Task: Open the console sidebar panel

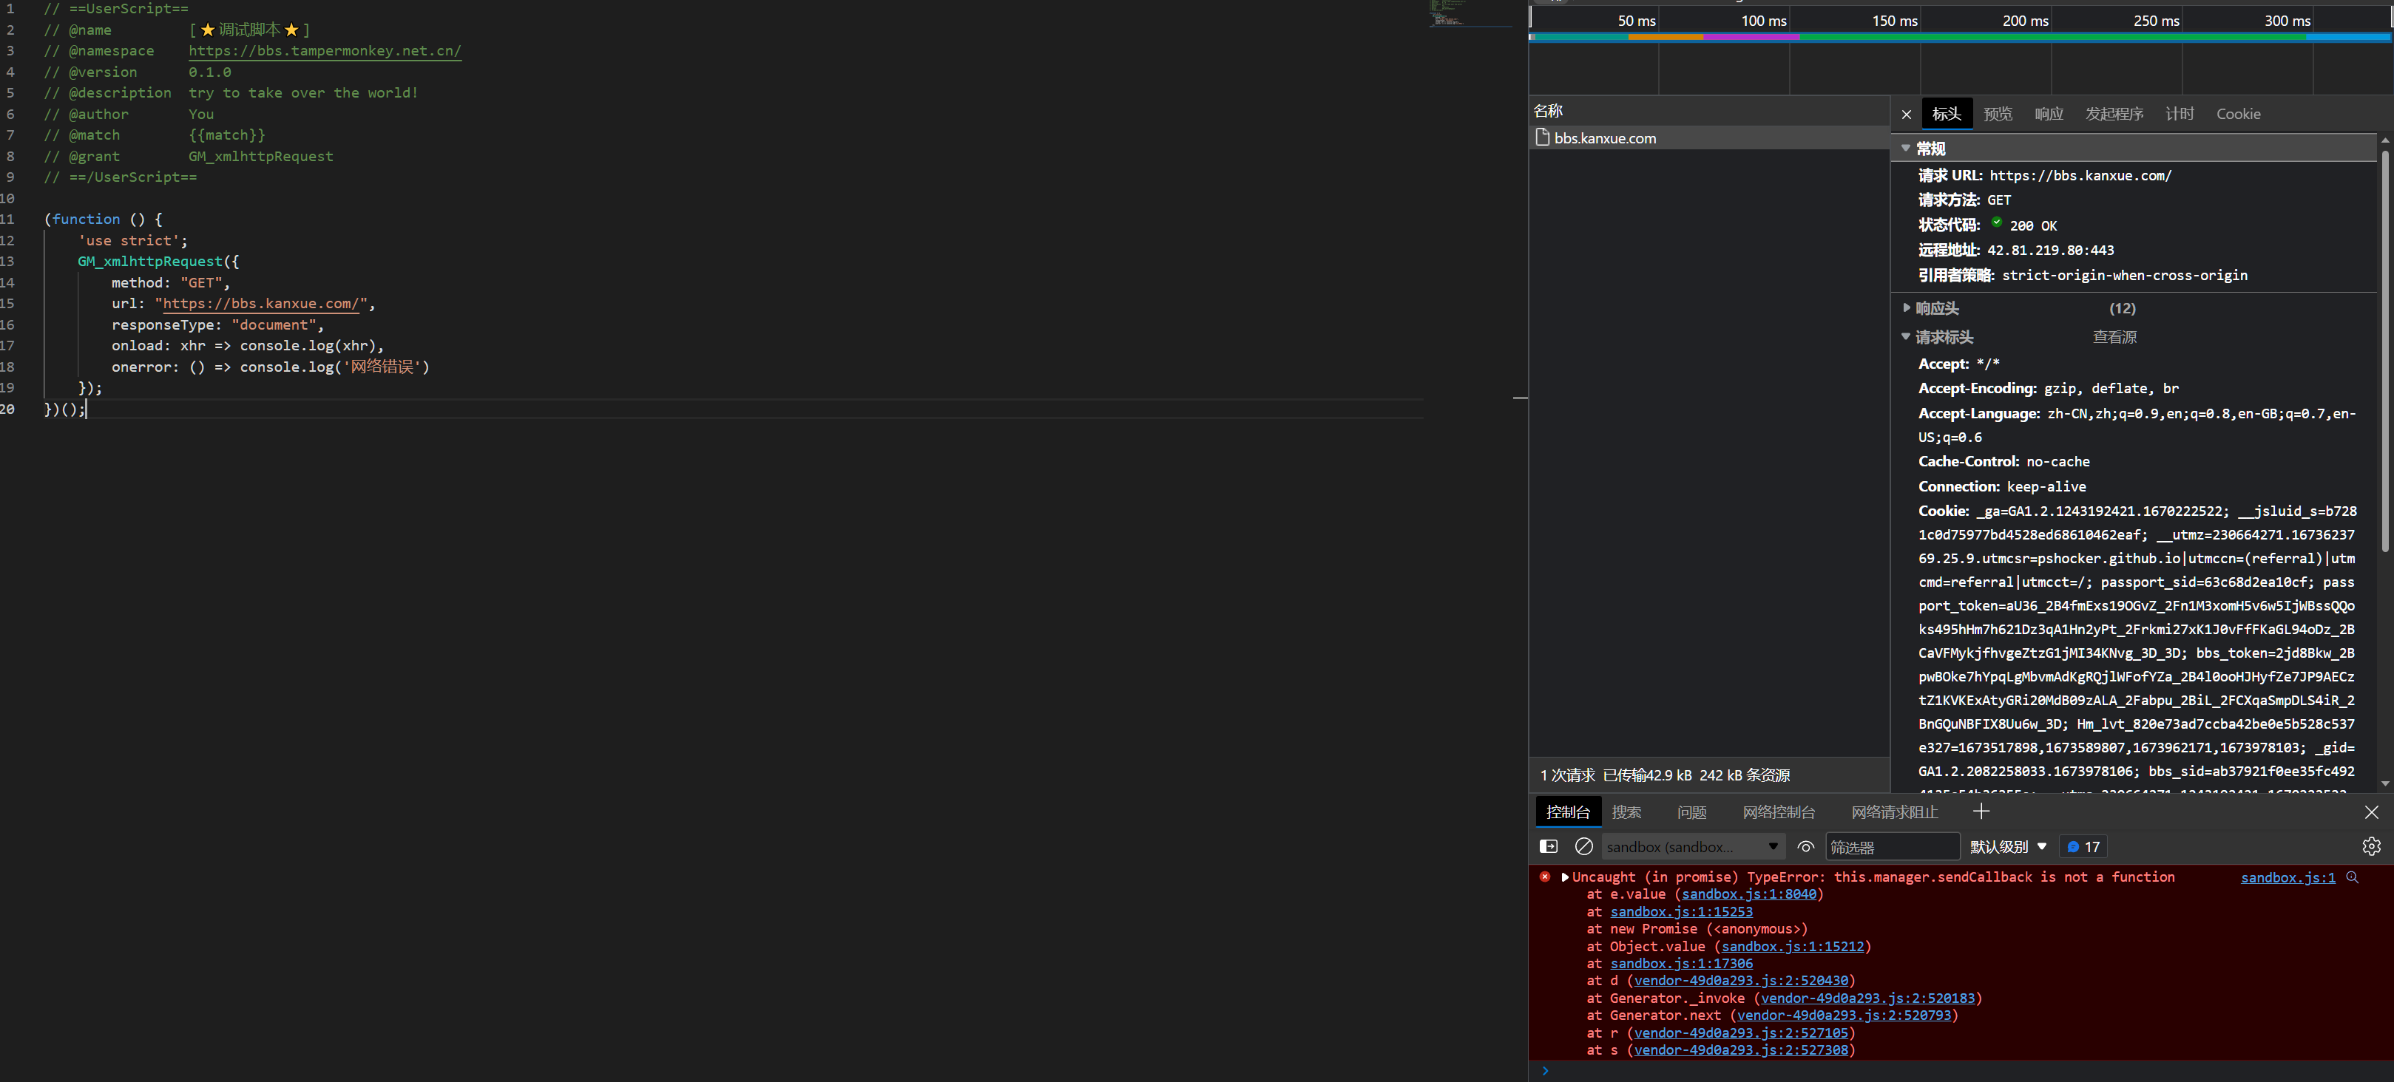Action: coord(1548,846)
